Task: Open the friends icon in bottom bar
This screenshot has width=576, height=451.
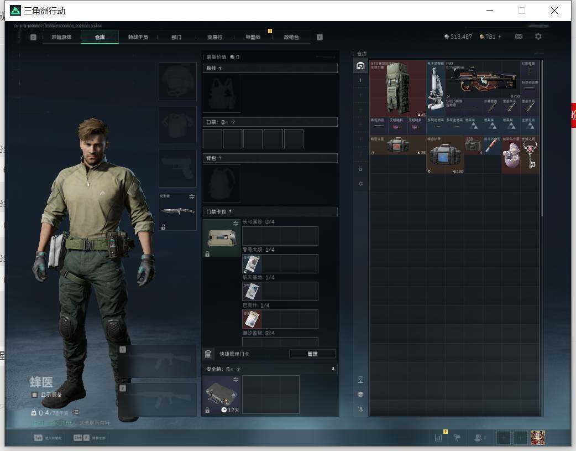Action: (x=478, y=438)
